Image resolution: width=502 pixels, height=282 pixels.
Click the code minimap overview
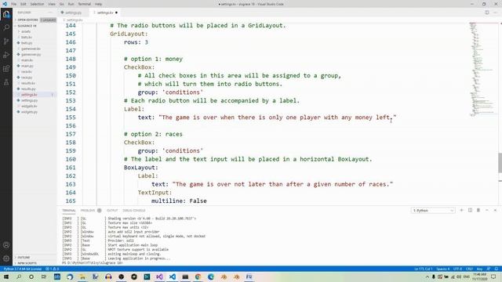click(x=482, y=69)
